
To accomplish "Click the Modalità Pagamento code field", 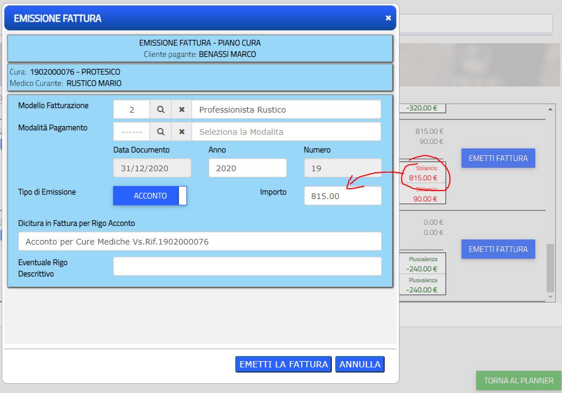I will (132, 131).
